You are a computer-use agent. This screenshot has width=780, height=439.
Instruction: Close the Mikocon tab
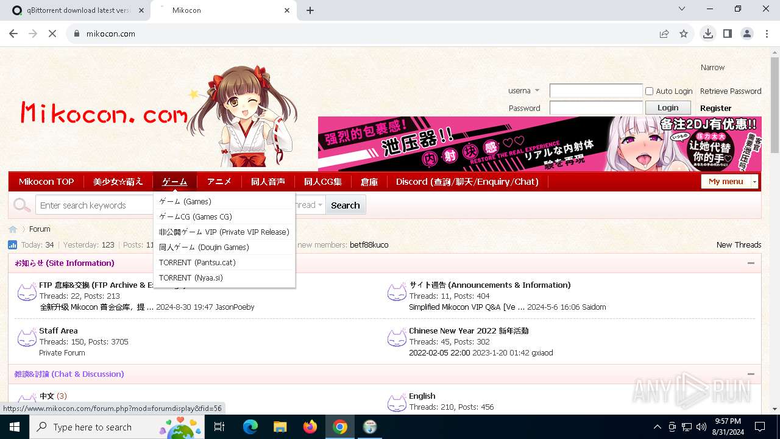[287, 10]
